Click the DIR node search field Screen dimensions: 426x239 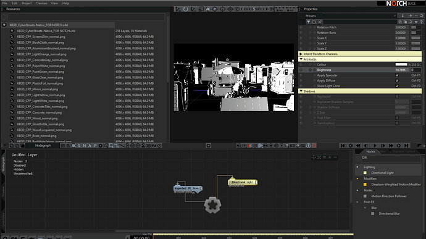pos(390,158)
